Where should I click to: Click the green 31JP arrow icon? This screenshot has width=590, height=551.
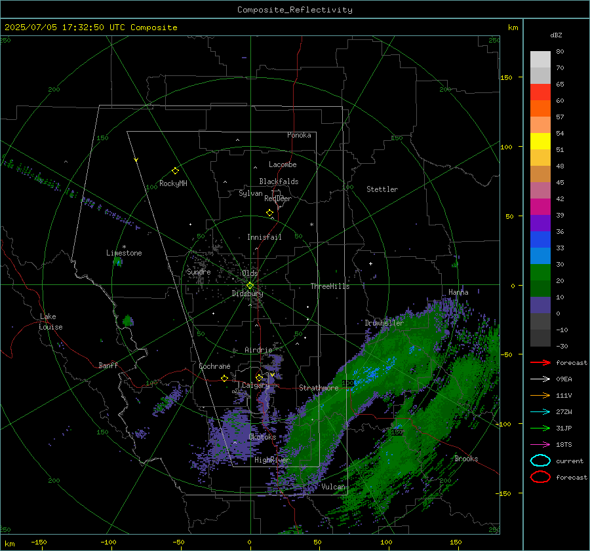click(540, 428)
